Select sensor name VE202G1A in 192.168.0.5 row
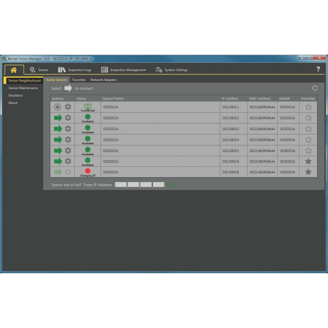The height and width of the screenshot is (328, 328). tap(110, 151)
